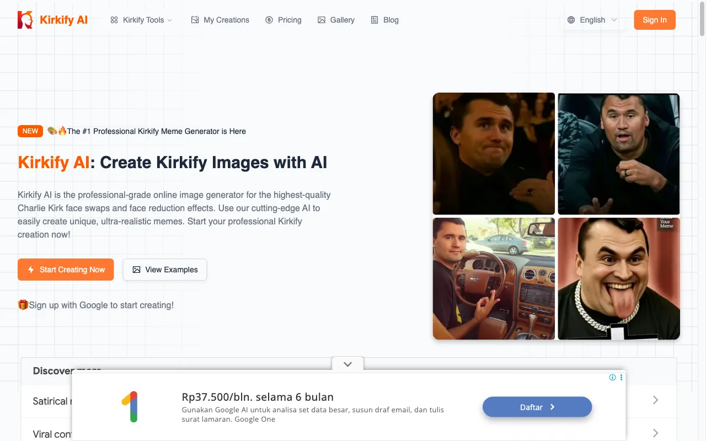Click the Gallery picture icon
This screenshot has width=706, height=441.
pos(322,20)
